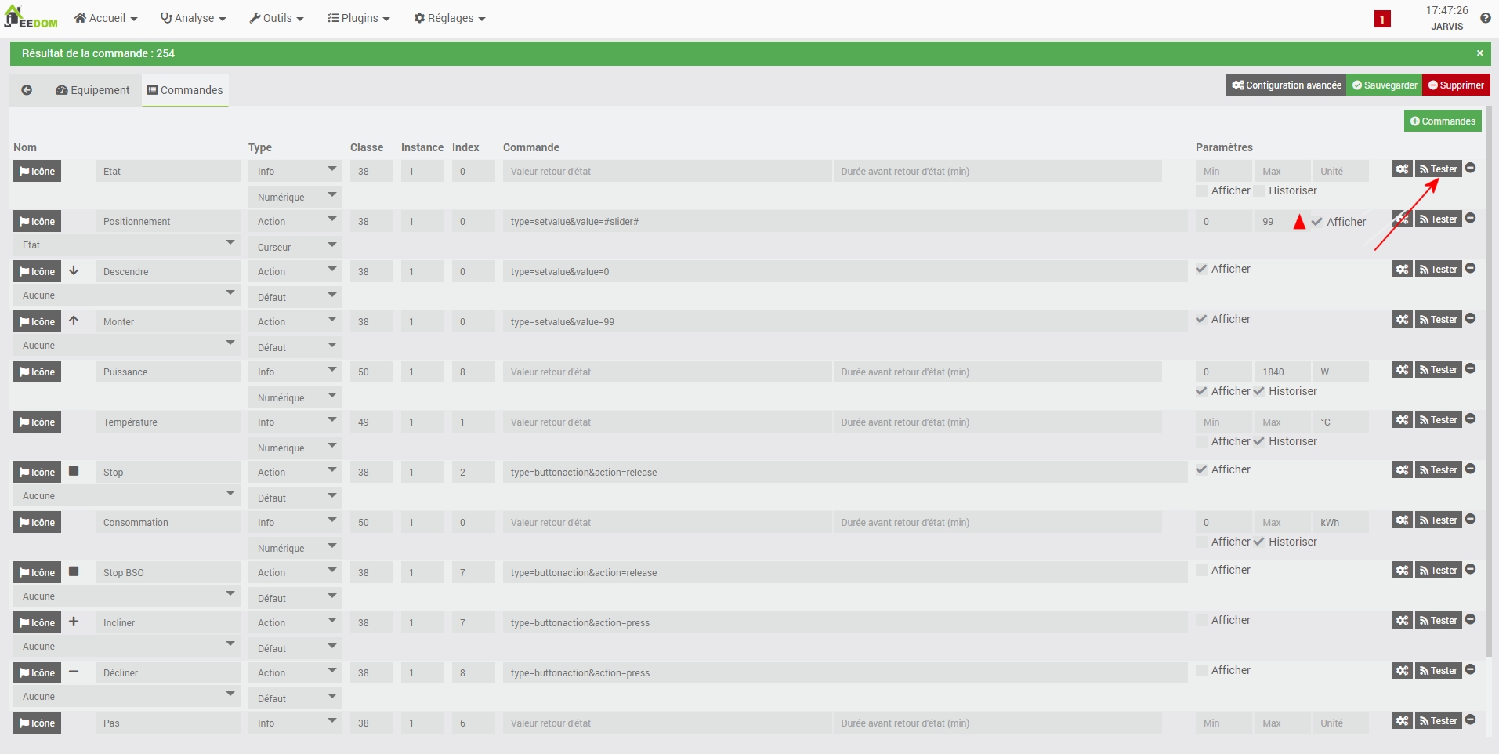Enable Afficher for the Température command

[1201, 441]
